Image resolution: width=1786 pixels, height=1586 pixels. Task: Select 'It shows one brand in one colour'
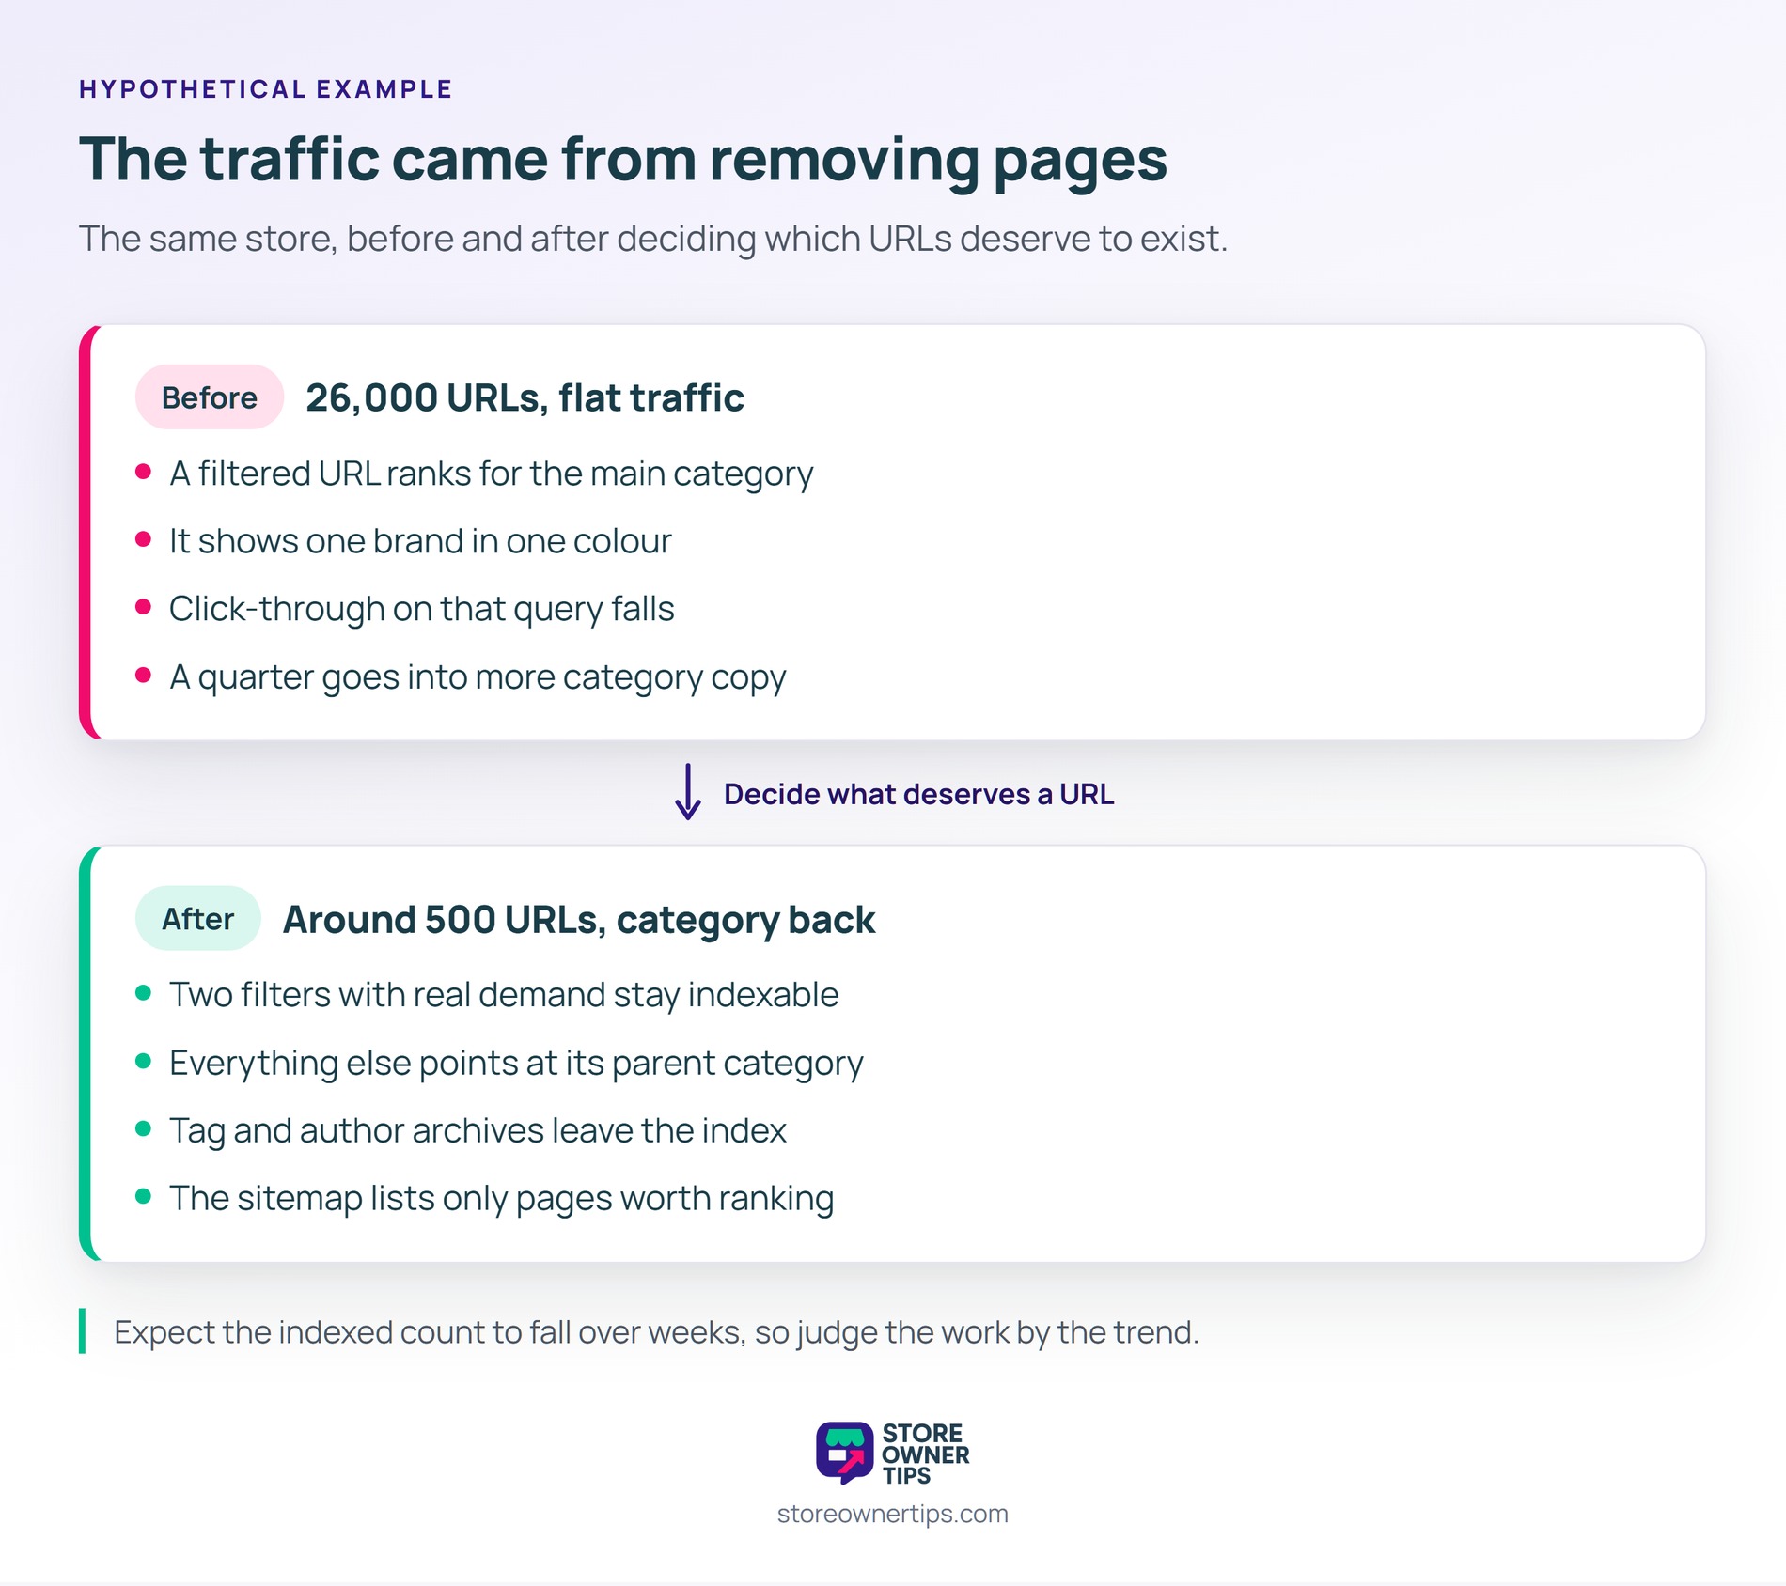click(x=420, y=541)
